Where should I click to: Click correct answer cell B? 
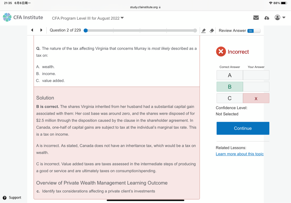[x=230, y=87]
